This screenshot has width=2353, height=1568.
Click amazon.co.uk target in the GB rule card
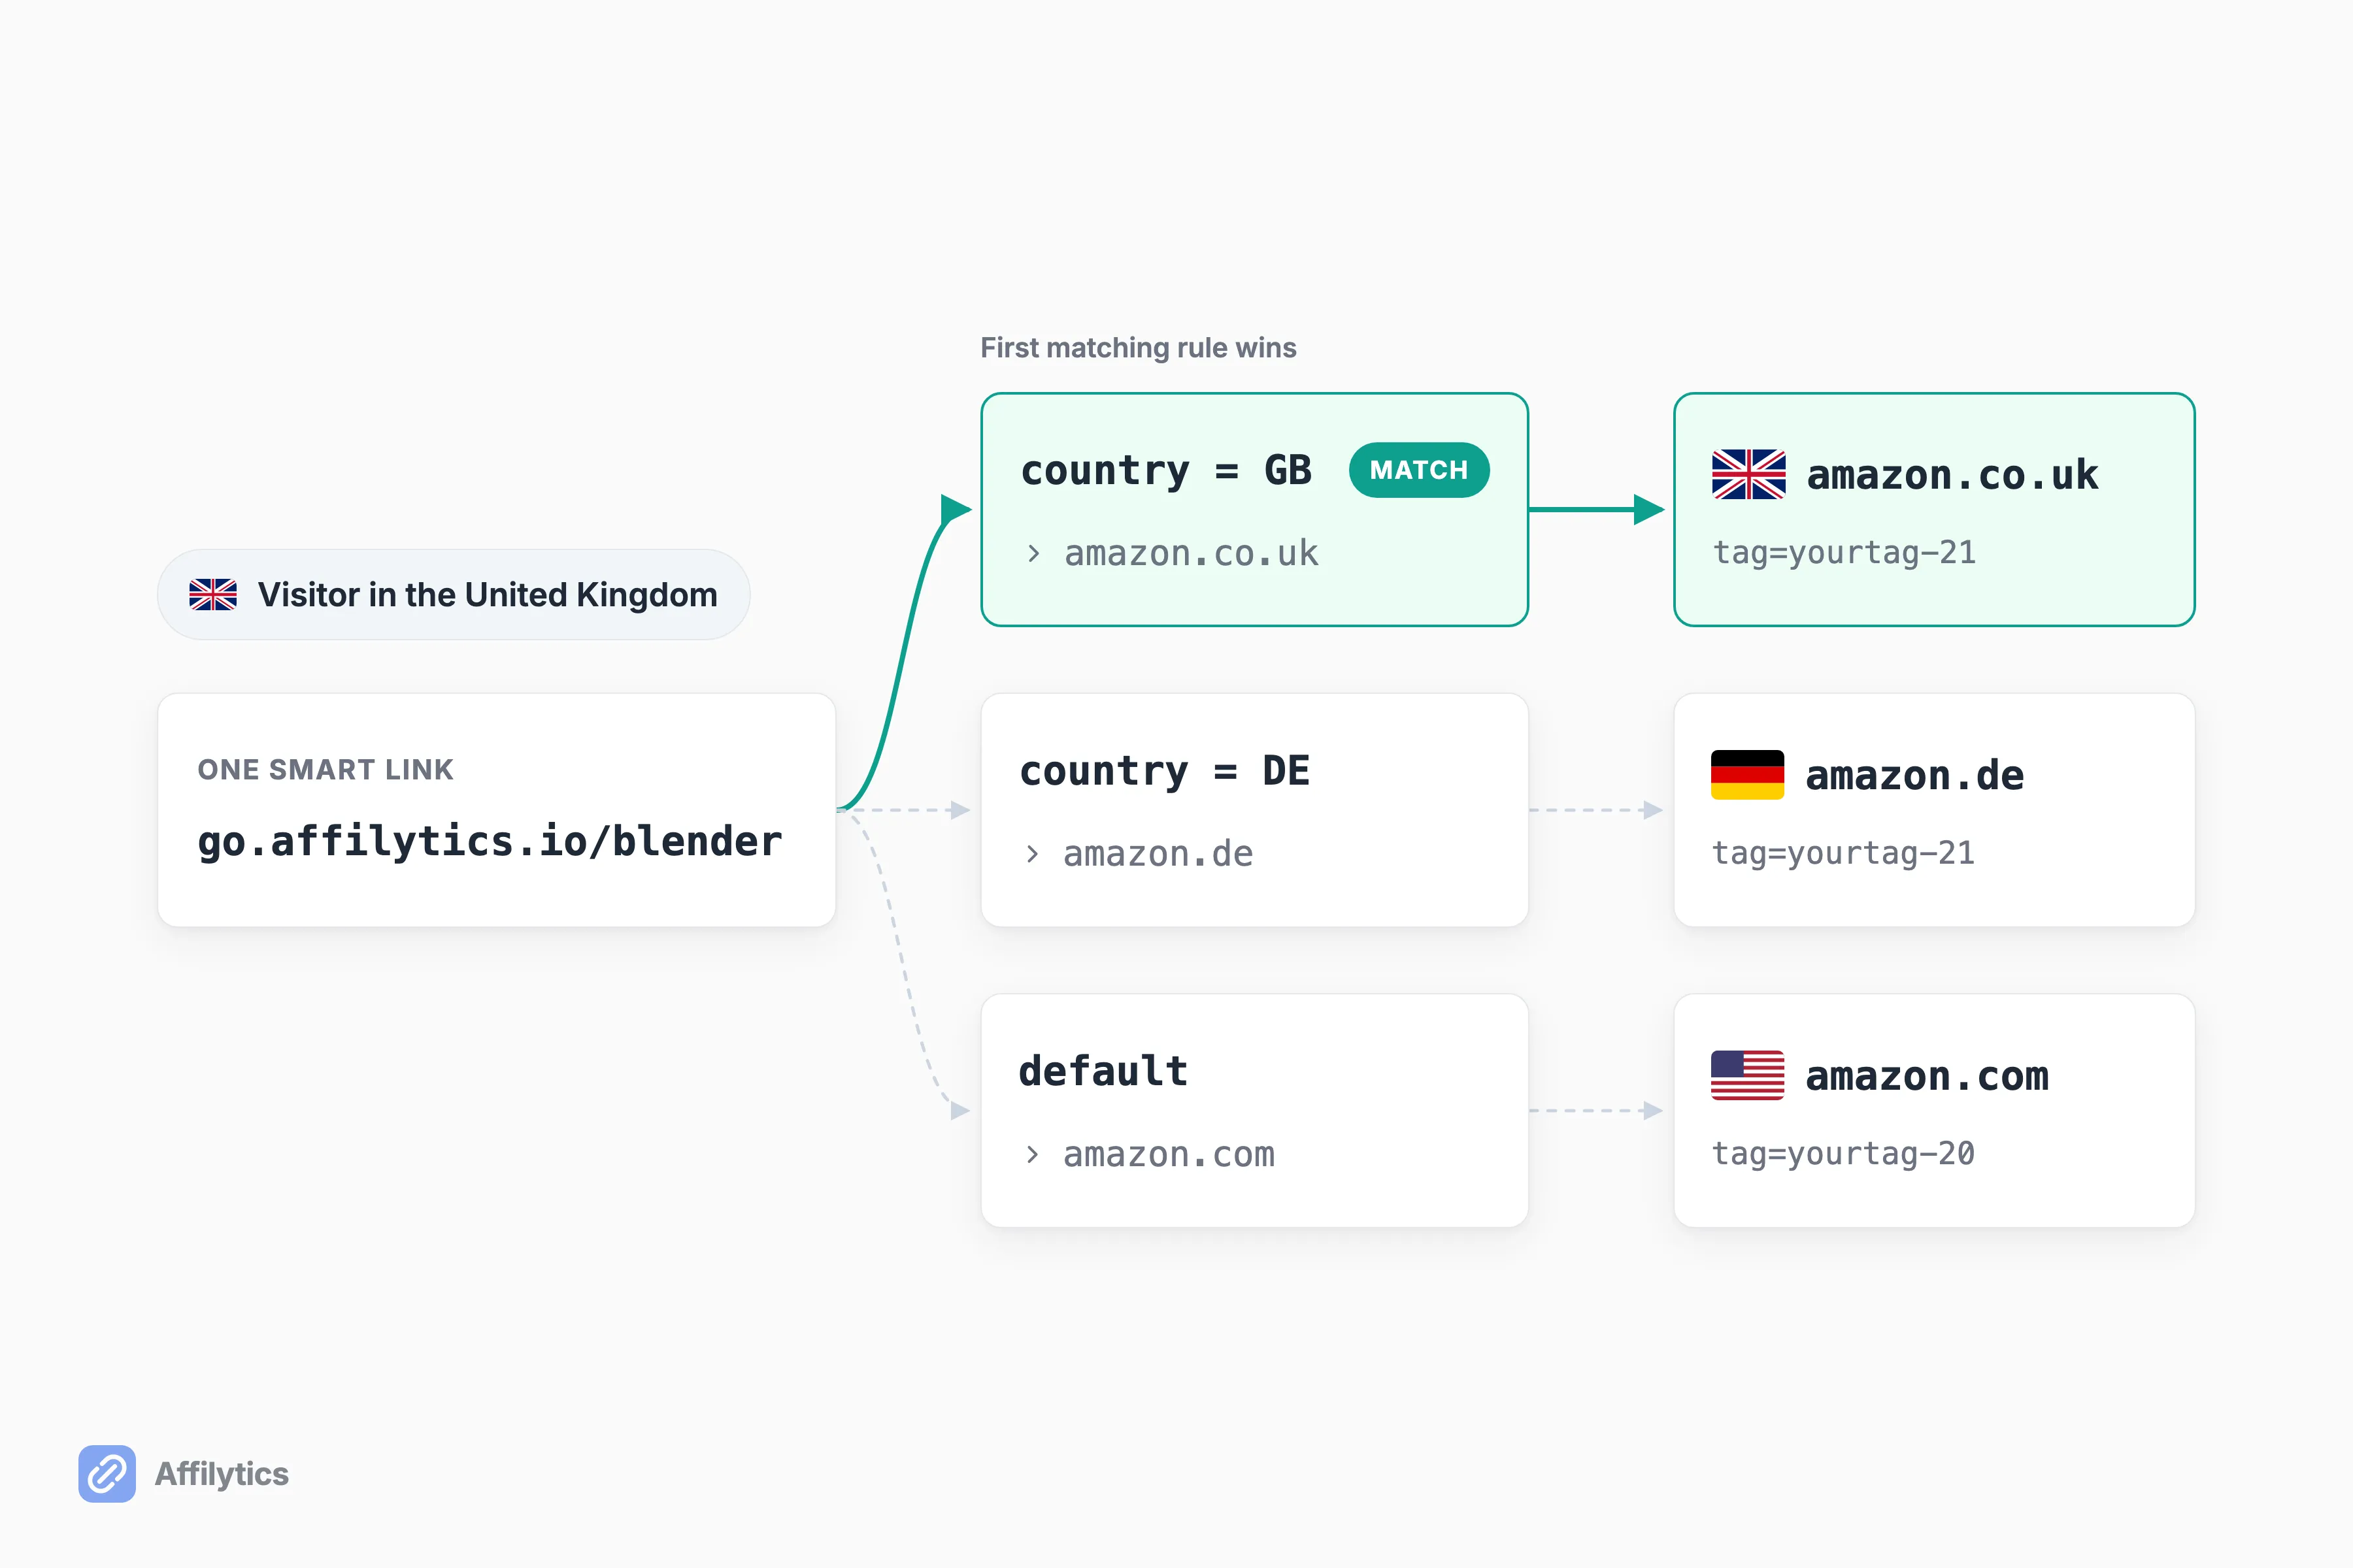[x=1192, y=553]
